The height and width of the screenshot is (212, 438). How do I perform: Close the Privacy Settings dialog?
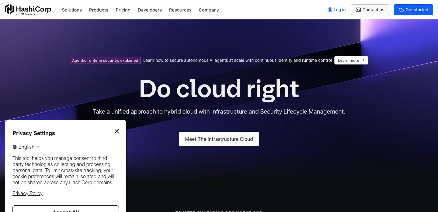[117, 131]
